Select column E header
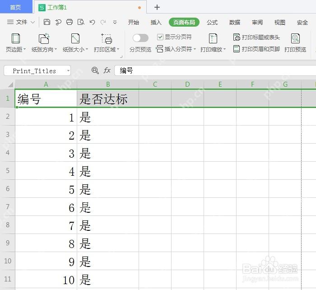Image resolution: width=316 pixels, height=290 pixels. point(220,84)
